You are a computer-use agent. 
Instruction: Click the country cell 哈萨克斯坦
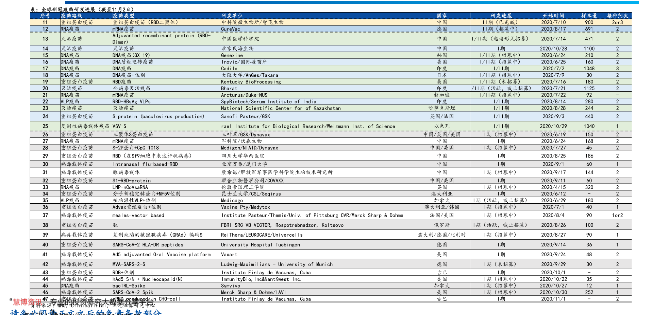(x=442, y=108)
